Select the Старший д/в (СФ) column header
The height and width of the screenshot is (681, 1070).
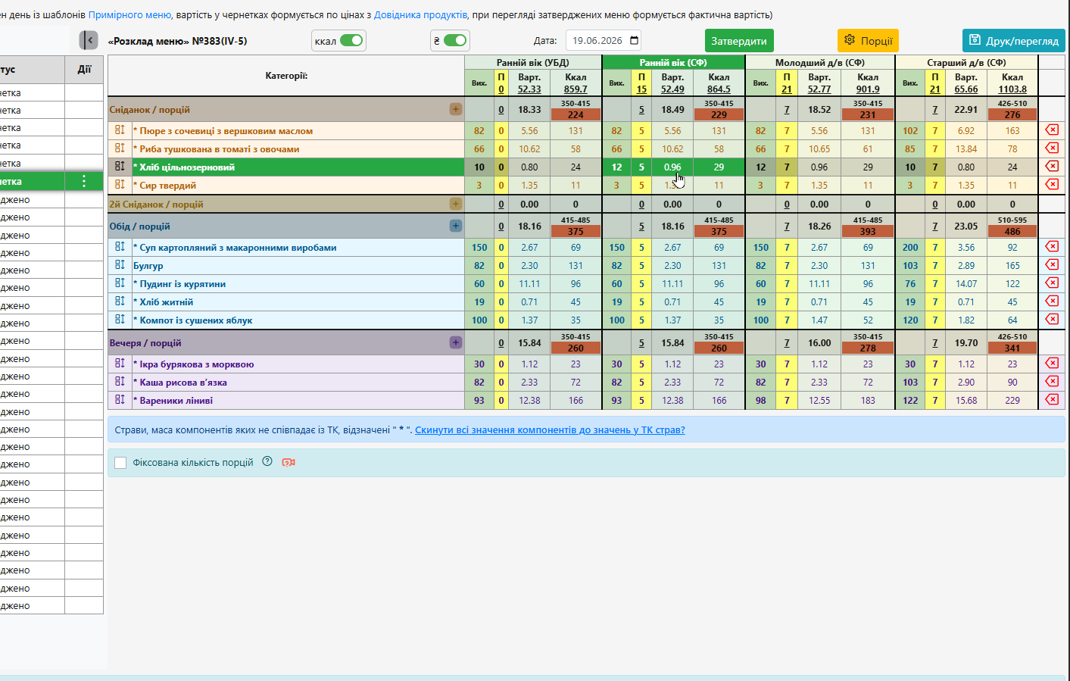pos(966,62)
